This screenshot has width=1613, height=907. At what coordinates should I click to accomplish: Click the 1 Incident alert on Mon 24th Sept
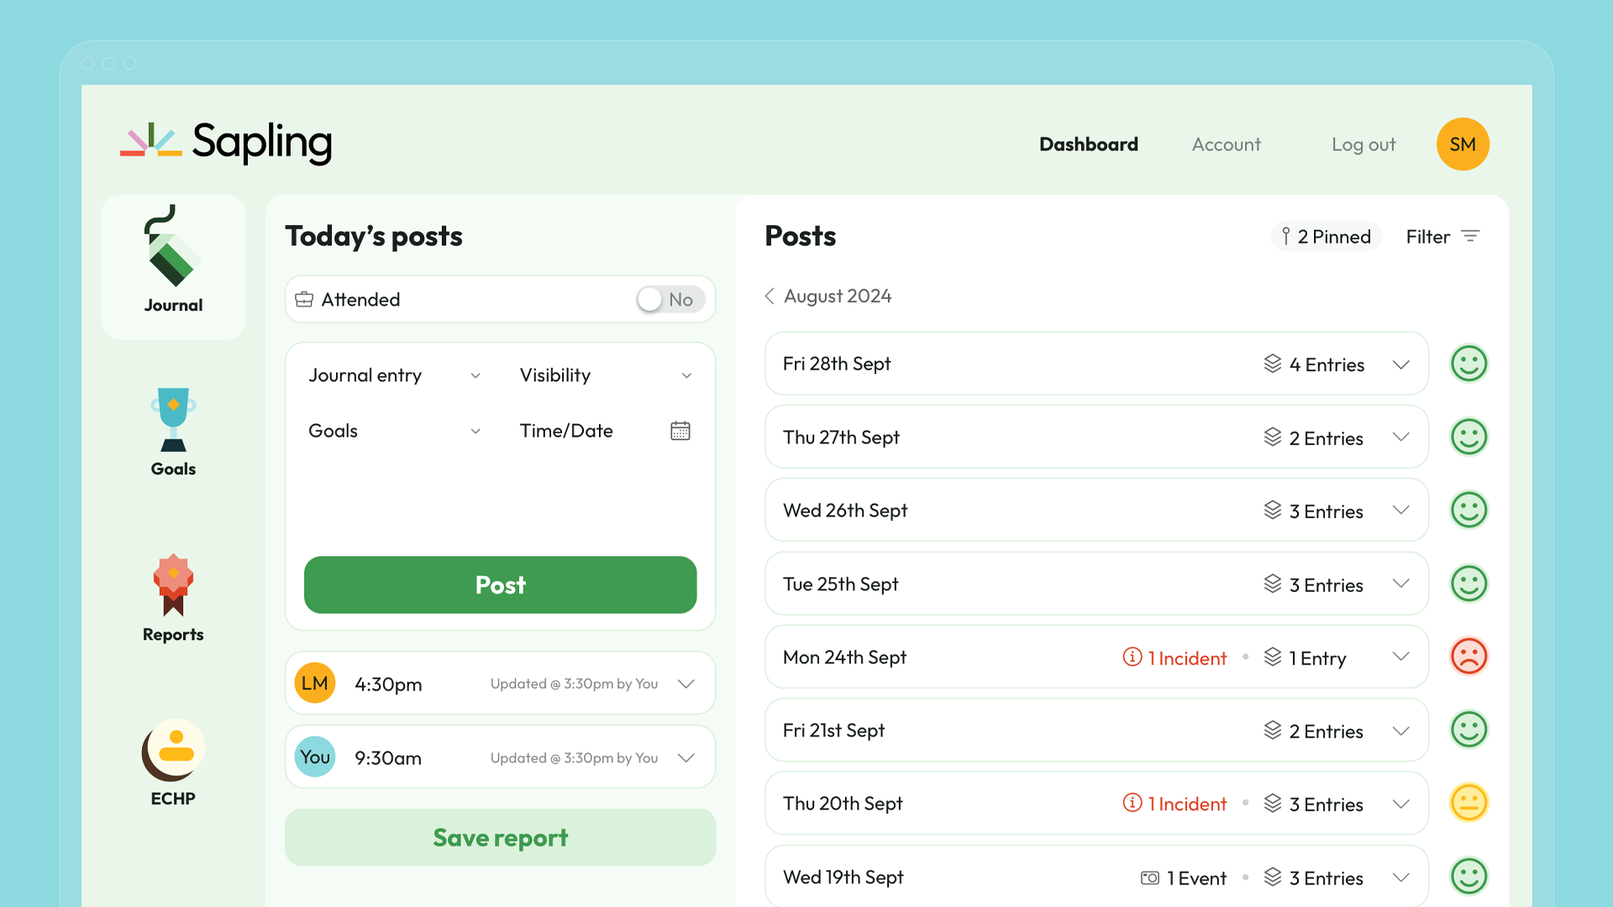1175,658
